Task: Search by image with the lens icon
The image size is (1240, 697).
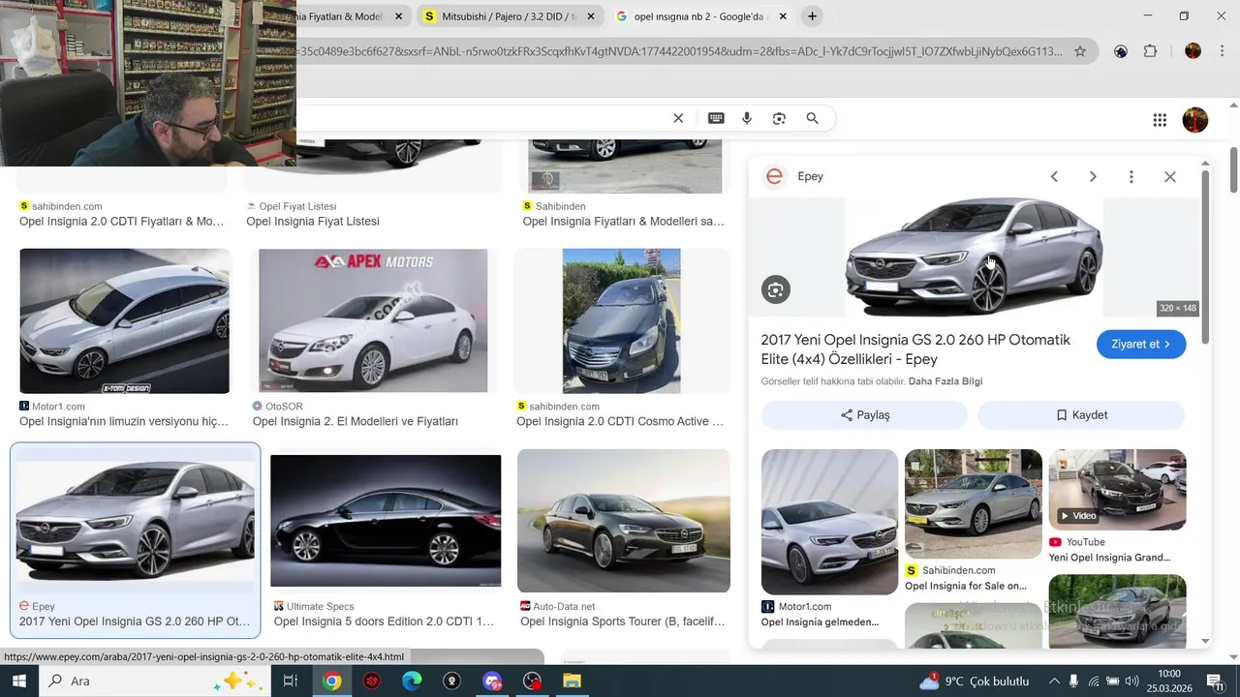Action: tap(779, 118)
